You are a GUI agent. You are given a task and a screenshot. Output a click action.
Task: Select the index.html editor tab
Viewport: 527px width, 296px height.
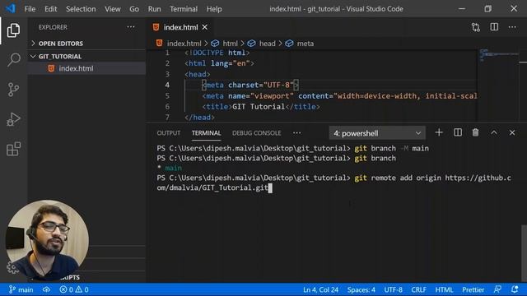pos(181,27)
